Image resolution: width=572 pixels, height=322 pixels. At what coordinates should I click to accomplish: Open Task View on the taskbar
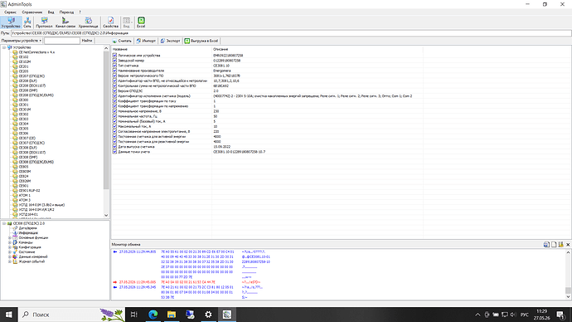pyautogui.click(x=134, y=315)
